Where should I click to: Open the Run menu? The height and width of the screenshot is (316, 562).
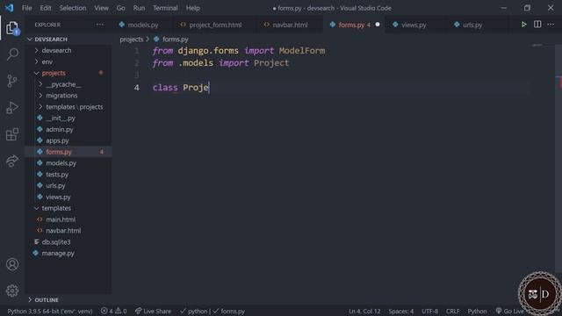[x=139, y=8]
